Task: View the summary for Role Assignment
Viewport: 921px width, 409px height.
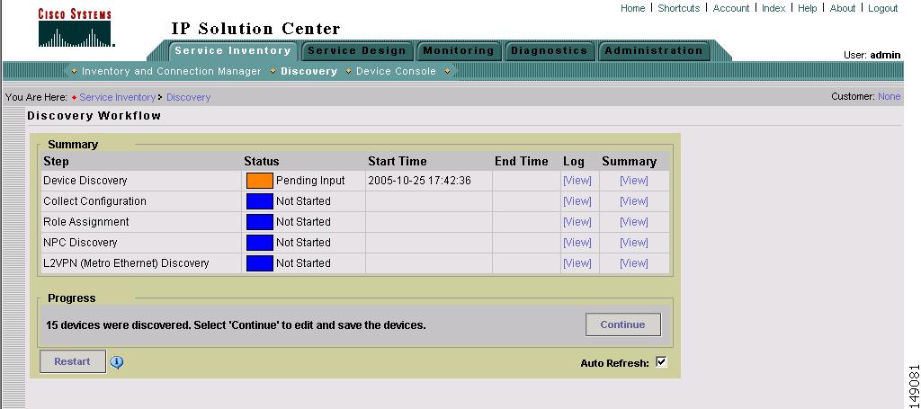Action: pyautogui.click(x=634, y=222)
